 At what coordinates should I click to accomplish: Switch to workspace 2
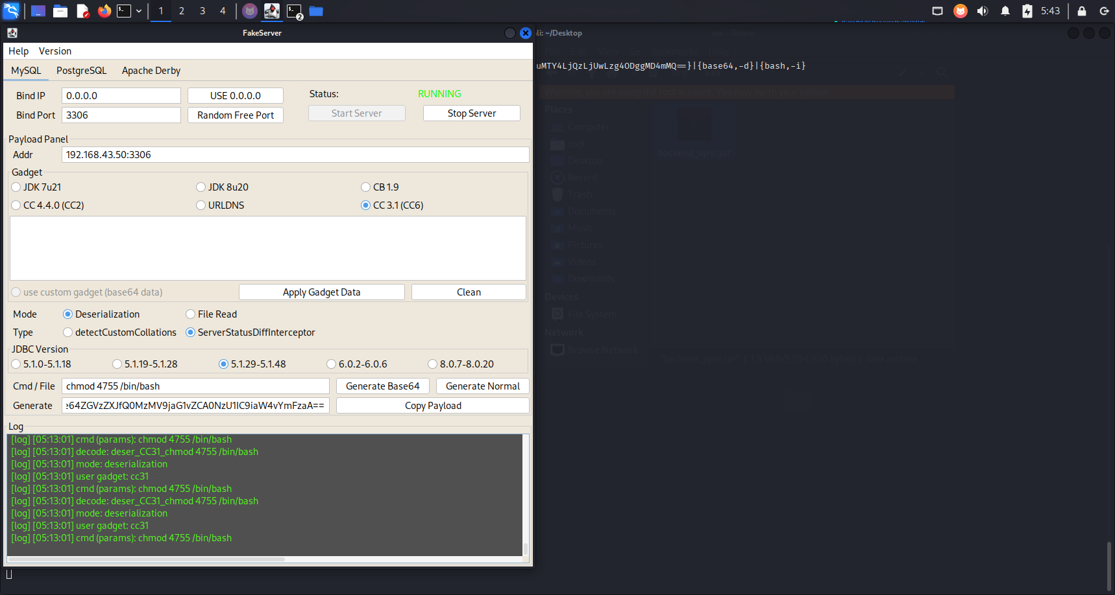[x=182, y=11]
